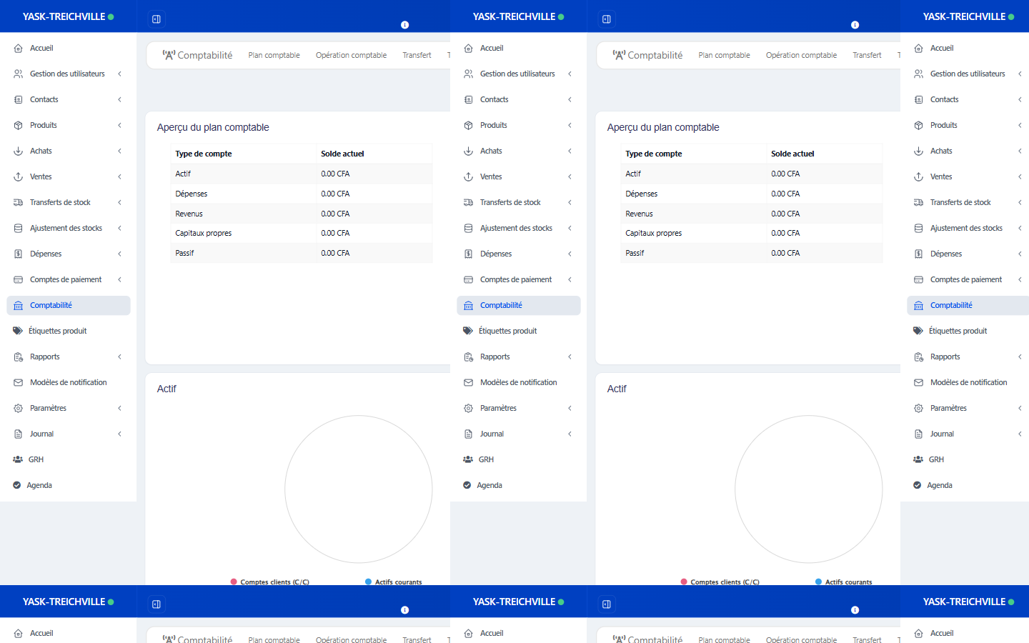
Task: Expand the Contacts chevron in the left sidebar copy
Action: tap(119, 100)
